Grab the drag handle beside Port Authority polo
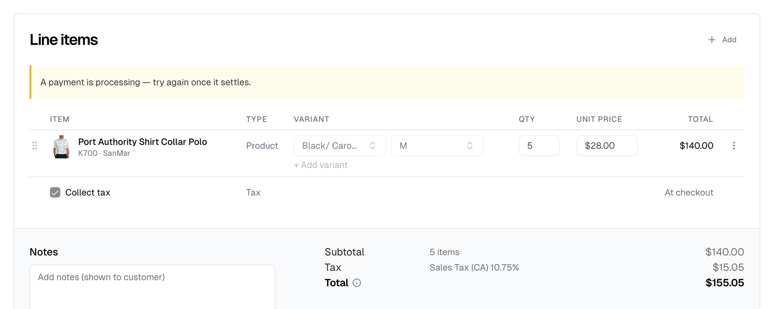Viewport: 775px width, 309px height. click(x=34, y=145)
